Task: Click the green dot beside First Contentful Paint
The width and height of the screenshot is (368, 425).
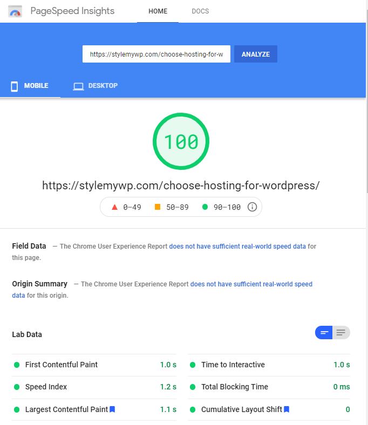Action: point(17,365)
